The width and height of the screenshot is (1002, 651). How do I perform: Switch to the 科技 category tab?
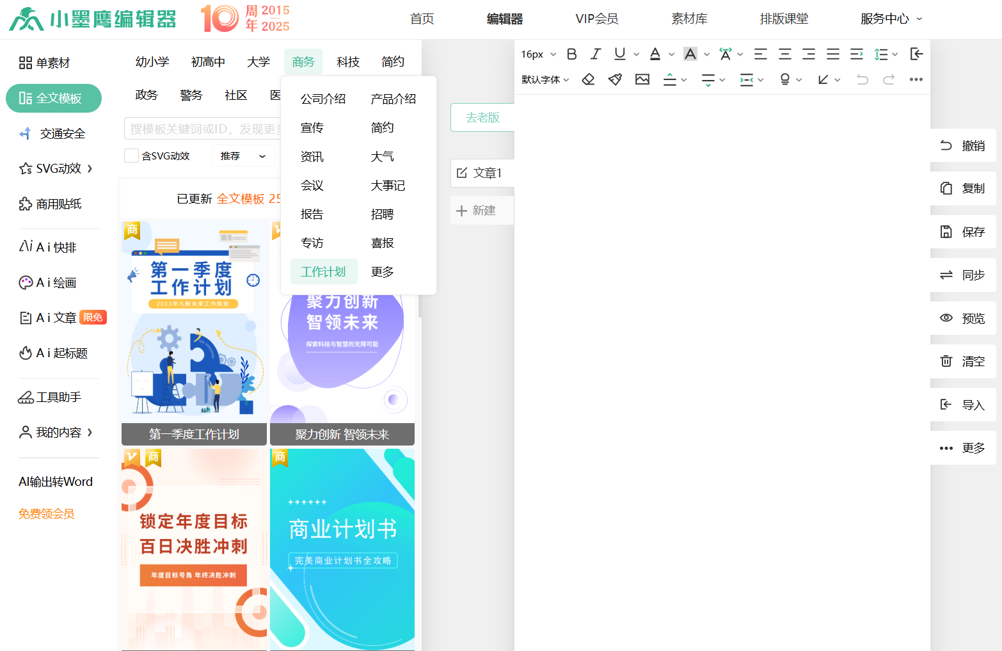point(348,62)
